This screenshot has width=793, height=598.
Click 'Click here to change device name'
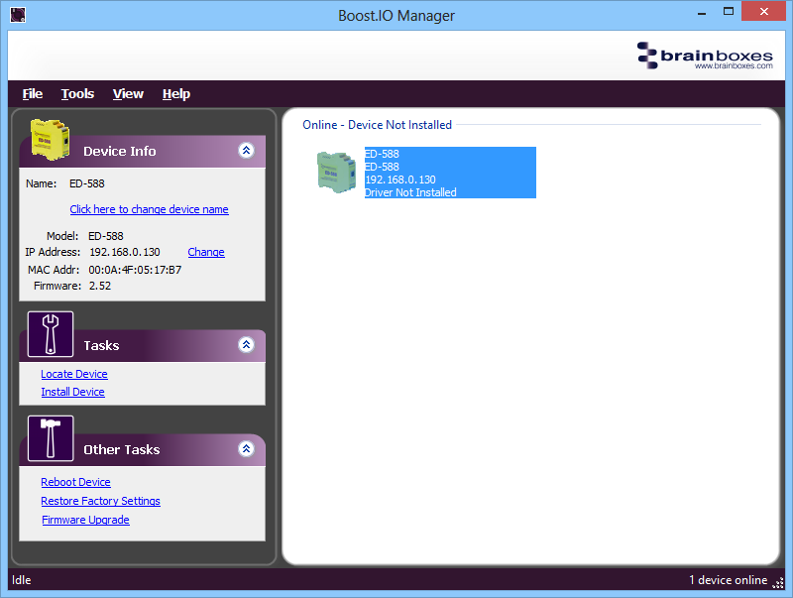tap(149, 209)
